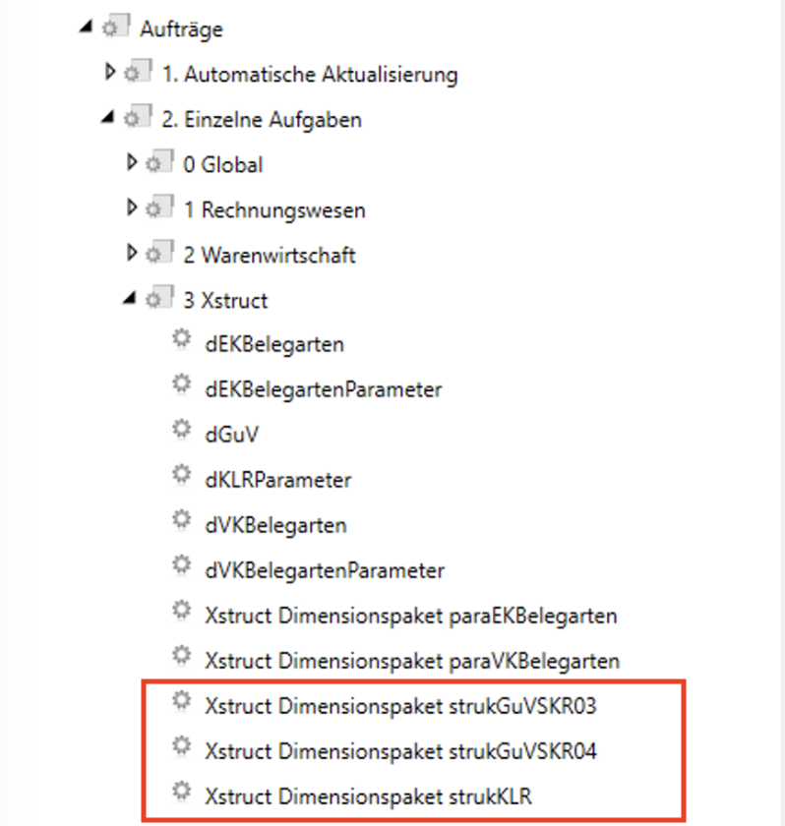This screenshot has height=826, width=785.
Task: Expand the 2 Warenwirtschaft folder
Action: (x=132, y=254)
